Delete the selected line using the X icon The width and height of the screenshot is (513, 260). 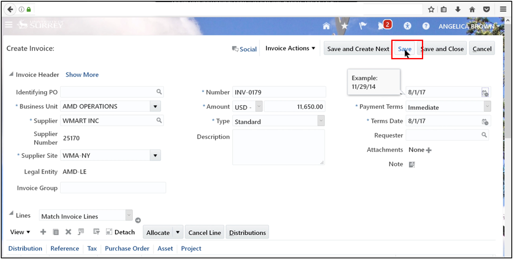click(x=68, y=231)
